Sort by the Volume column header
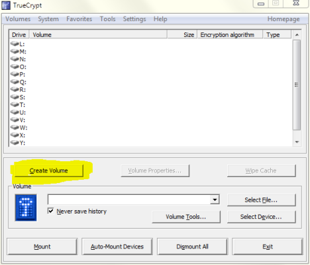The width and height of the screenshot is (310, 265). click(x=98, y=34)
